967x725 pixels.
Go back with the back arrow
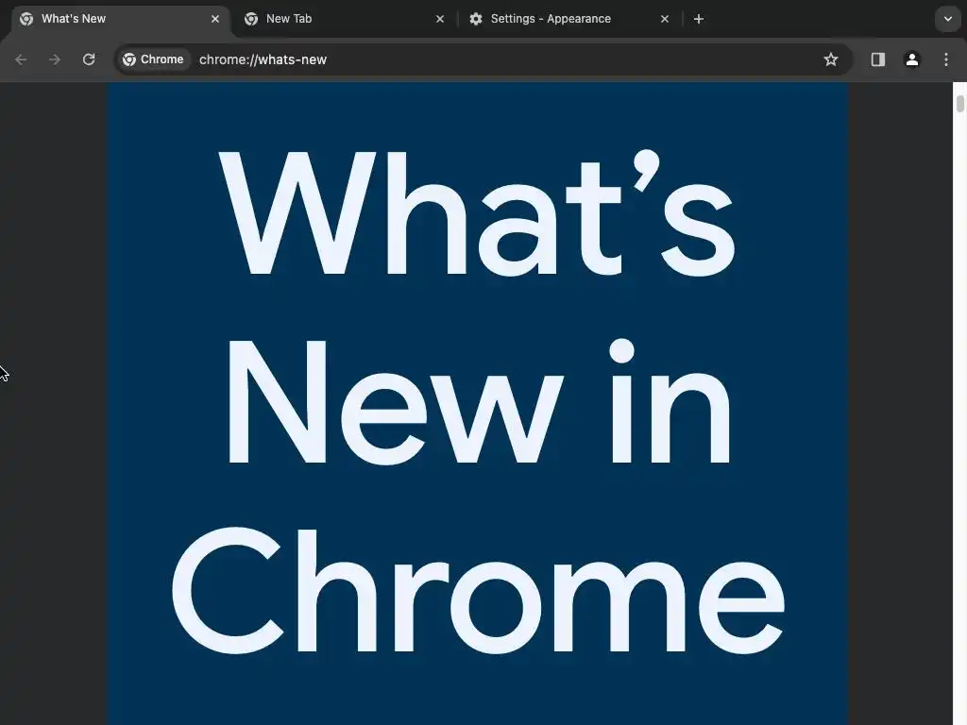coord(21,59)
